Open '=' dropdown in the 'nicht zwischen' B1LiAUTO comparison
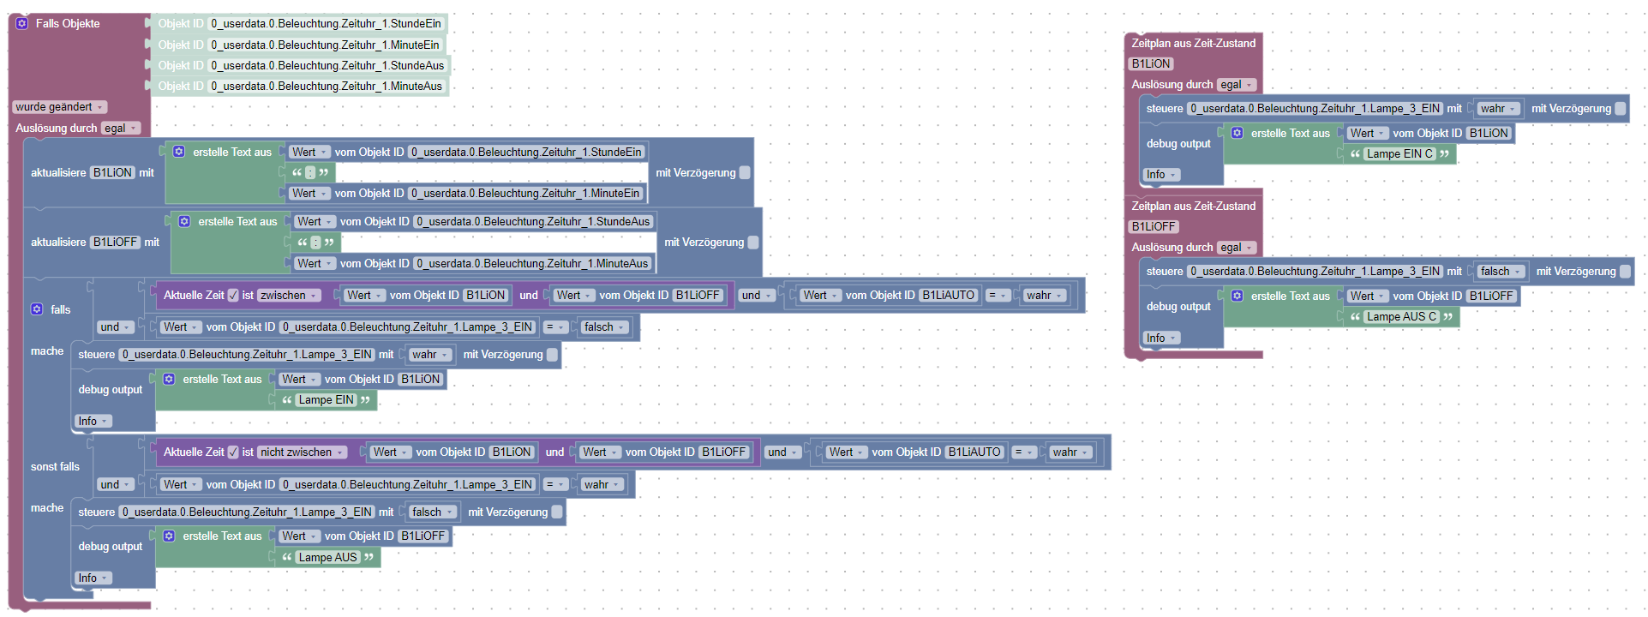The height and width of the screenshot is (617, 1648). [1023, 452]
